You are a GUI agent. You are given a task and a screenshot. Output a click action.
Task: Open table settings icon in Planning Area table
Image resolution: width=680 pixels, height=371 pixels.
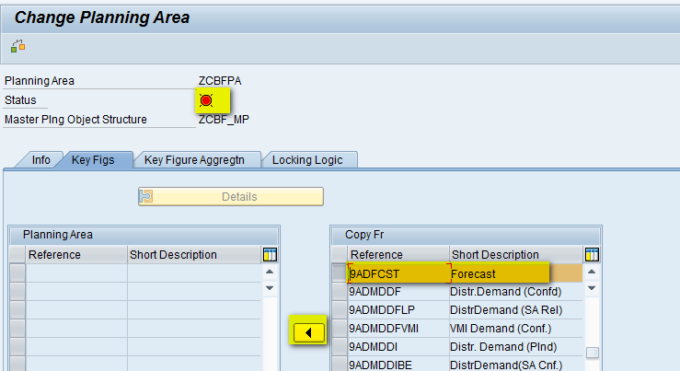[x=270, y=255]
